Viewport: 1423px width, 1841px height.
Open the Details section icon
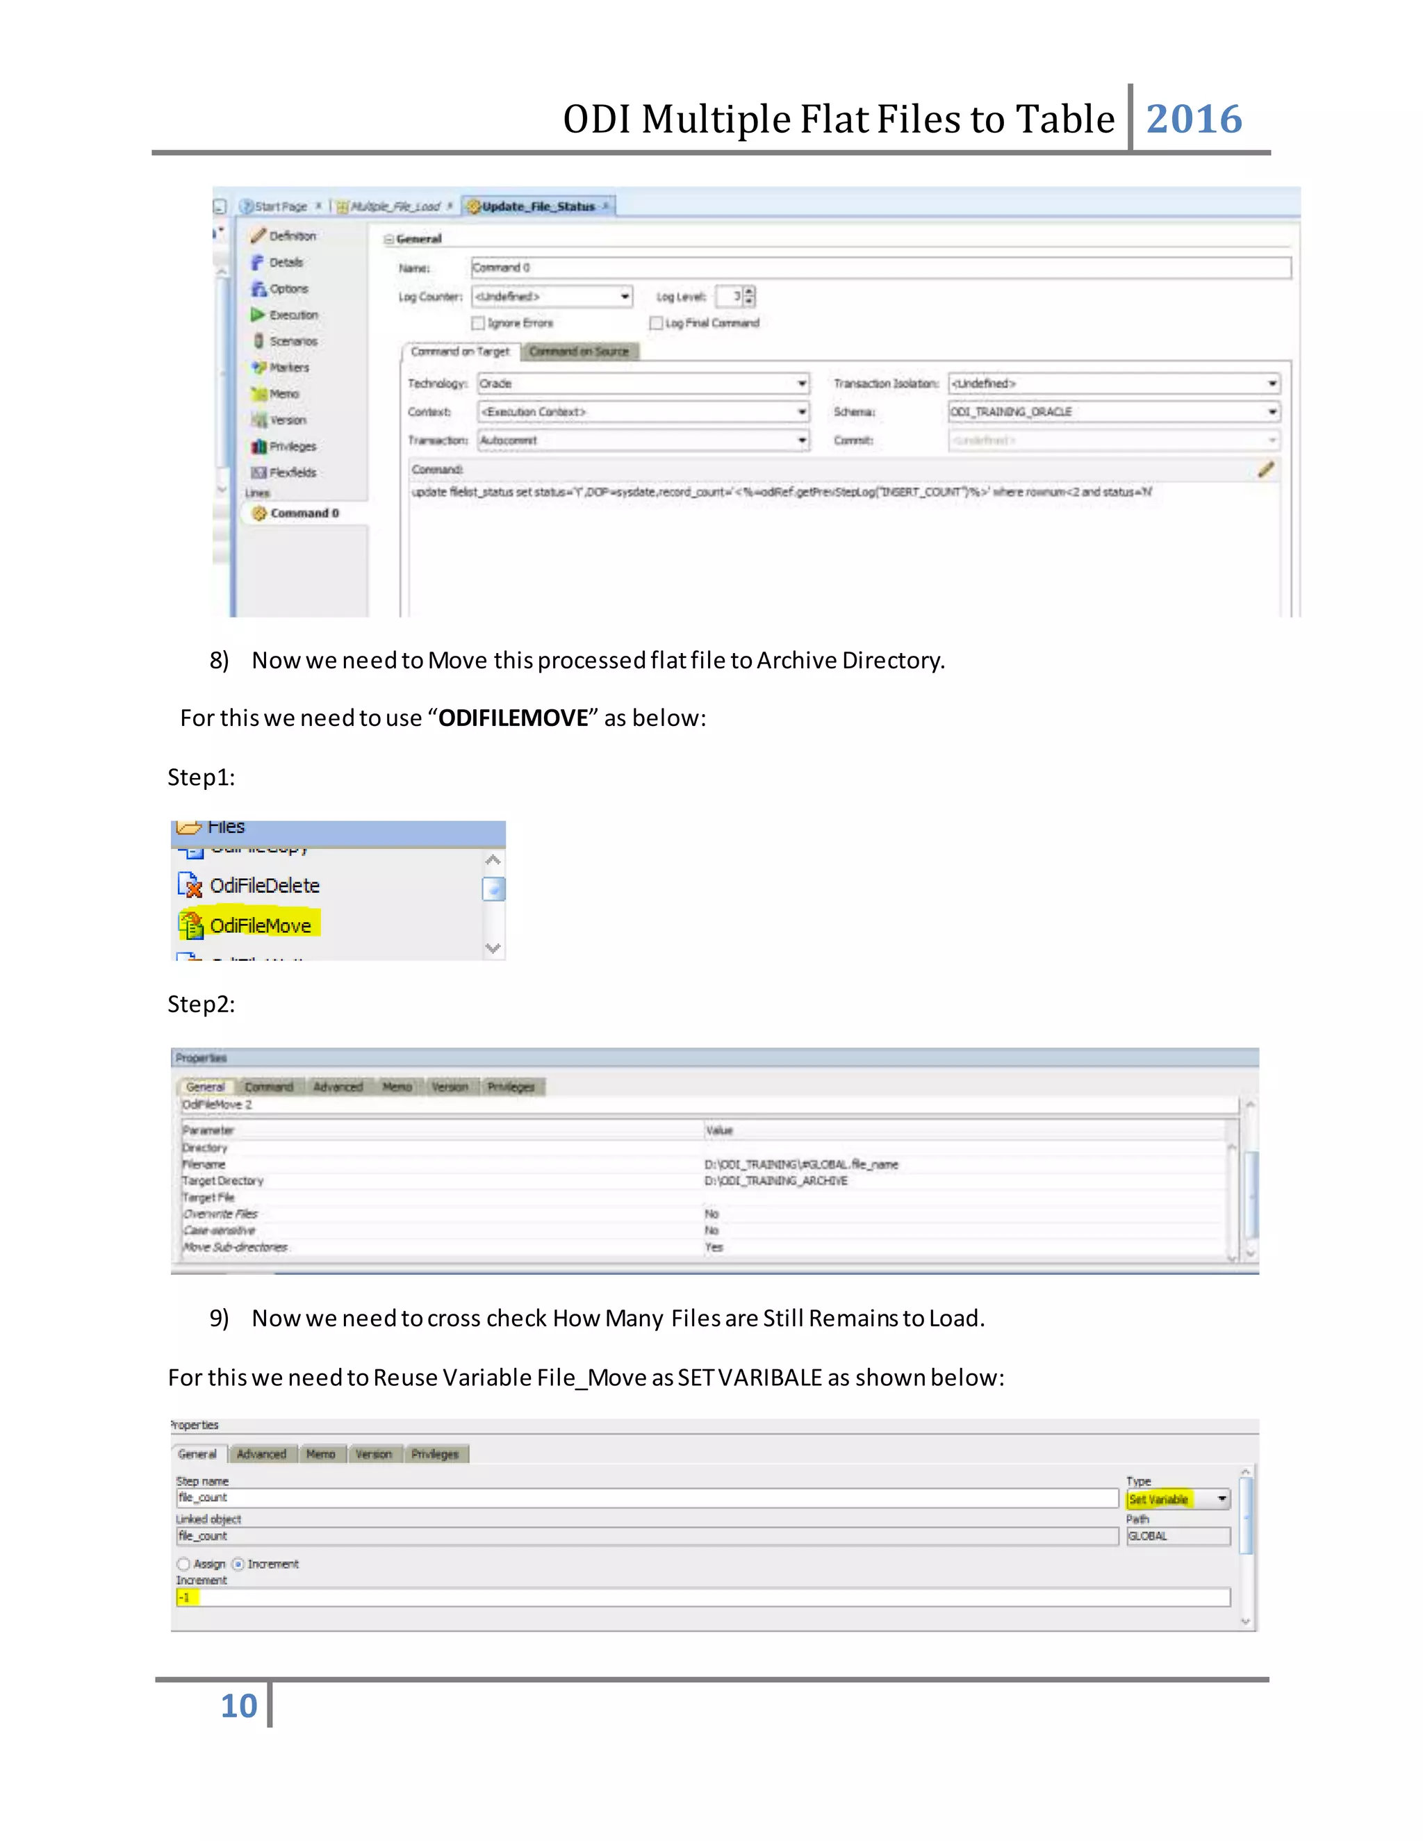[258, 262]
